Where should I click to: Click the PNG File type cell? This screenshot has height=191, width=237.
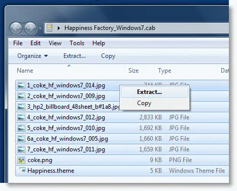coord(180,160)
